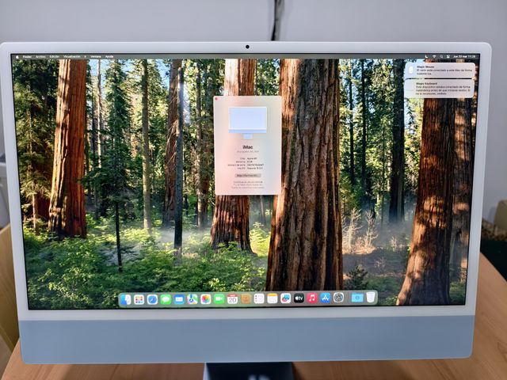Click the Focus moon icon in menu bar
The width and height of the screenshot is (507, 380).
click(426, 56)
